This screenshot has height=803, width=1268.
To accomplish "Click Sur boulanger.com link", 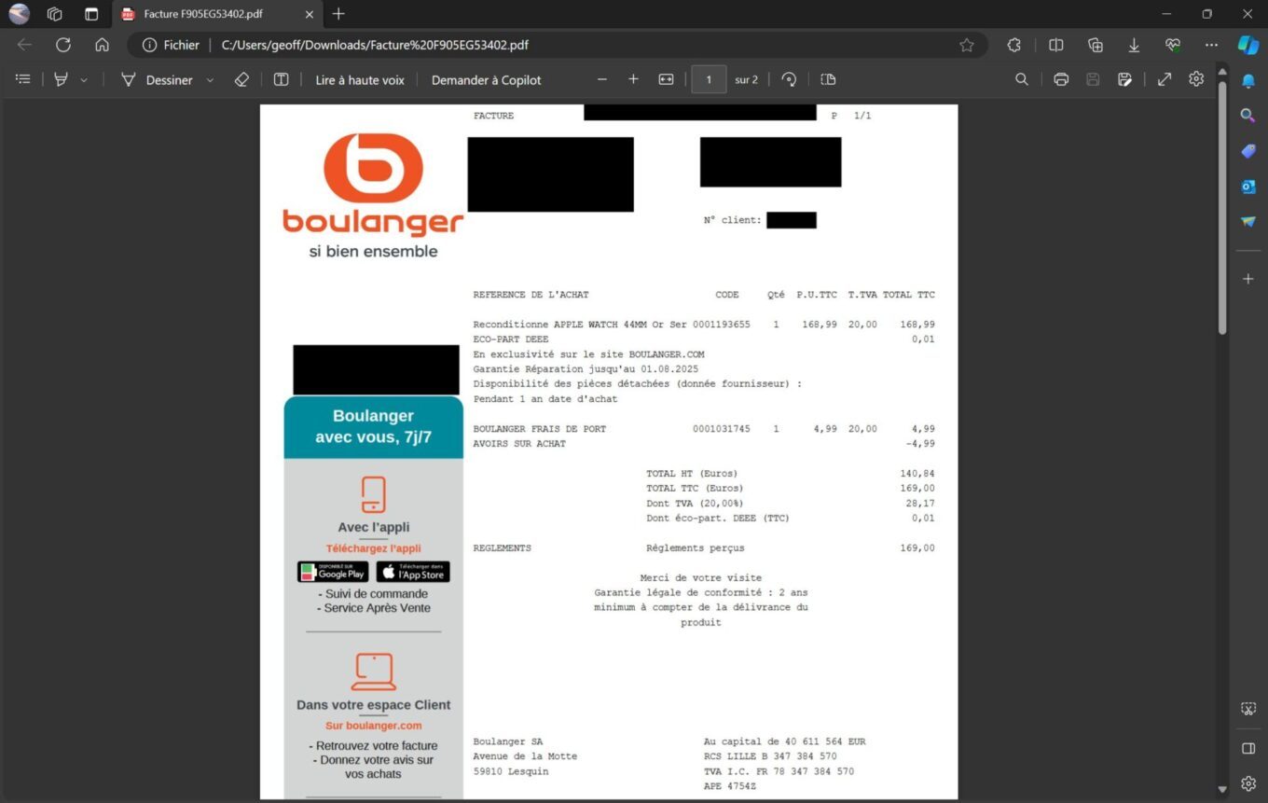I will coord(373,726).
